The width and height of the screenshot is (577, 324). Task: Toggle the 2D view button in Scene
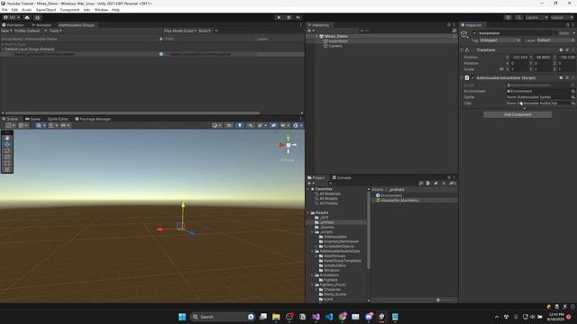coord(229,125)
